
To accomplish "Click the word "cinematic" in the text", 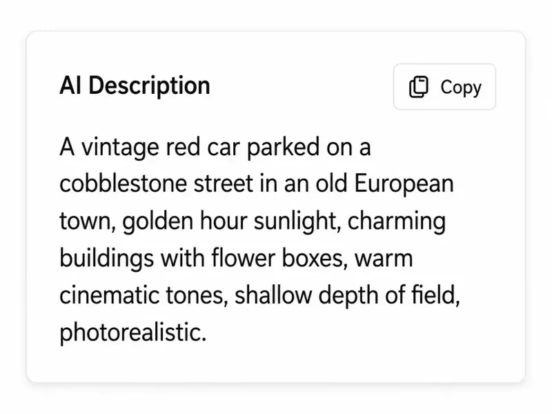I will coord(109,295).
